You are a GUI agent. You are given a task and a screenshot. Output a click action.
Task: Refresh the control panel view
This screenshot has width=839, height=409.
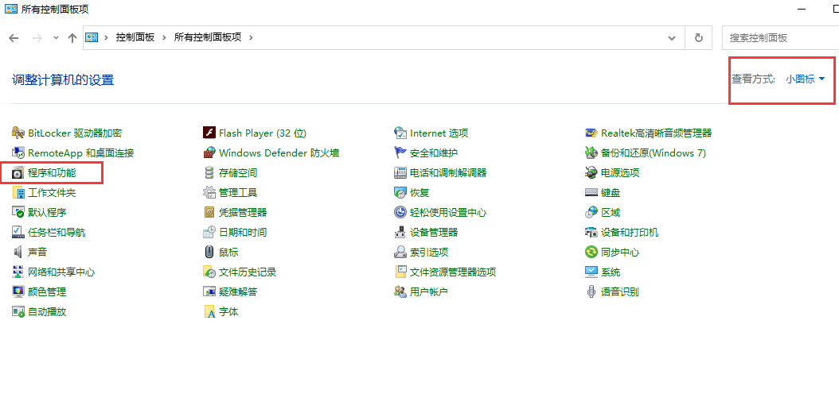698,37
